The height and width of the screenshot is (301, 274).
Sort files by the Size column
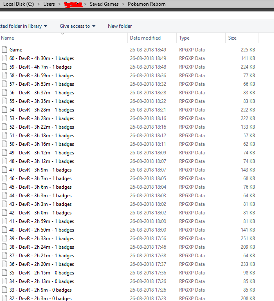(242, 38)
